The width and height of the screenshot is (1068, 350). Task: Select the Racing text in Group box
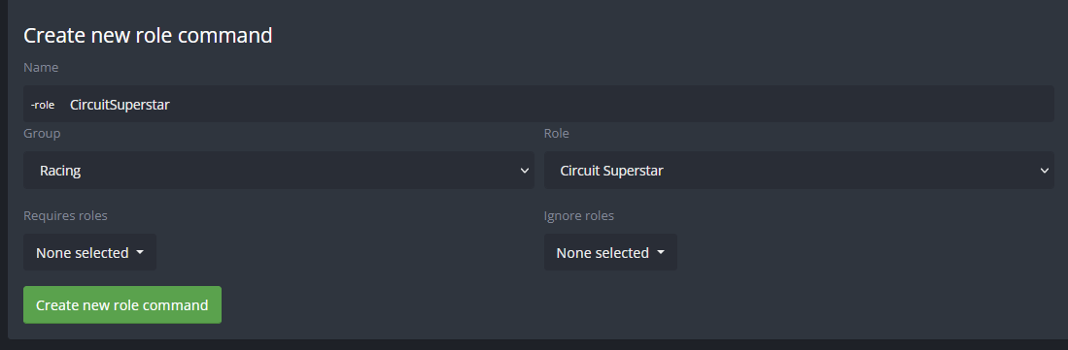click(60, 171)
